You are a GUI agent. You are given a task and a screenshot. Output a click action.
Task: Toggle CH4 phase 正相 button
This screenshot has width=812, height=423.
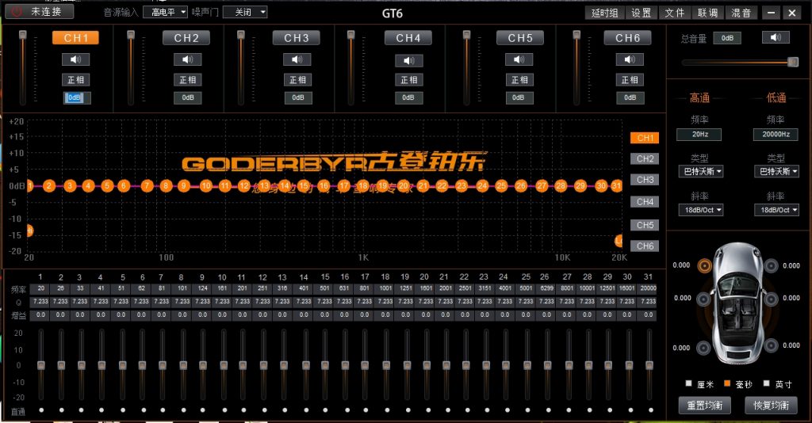(409, 80)
